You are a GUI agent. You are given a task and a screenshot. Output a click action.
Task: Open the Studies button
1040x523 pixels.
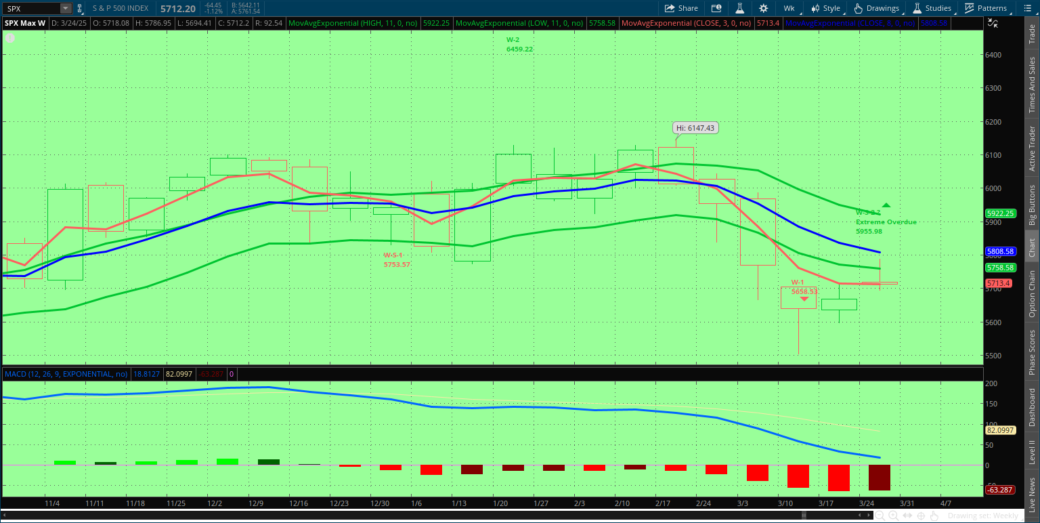(932, 8)
